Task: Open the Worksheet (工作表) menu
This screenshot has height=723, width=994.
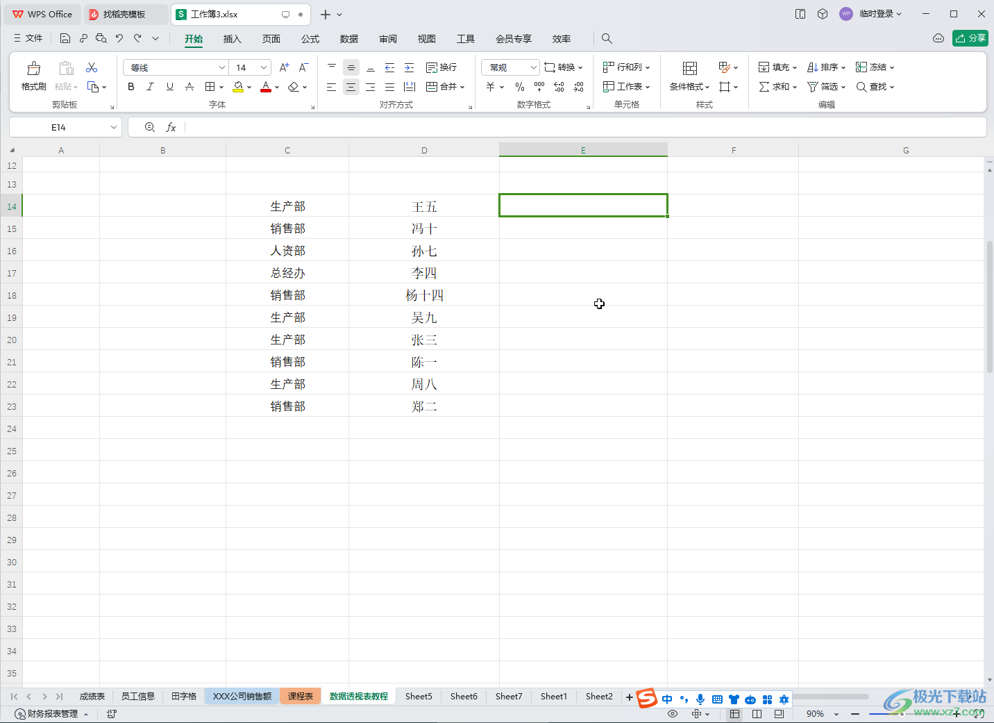Action: click(x=626, y=87)
